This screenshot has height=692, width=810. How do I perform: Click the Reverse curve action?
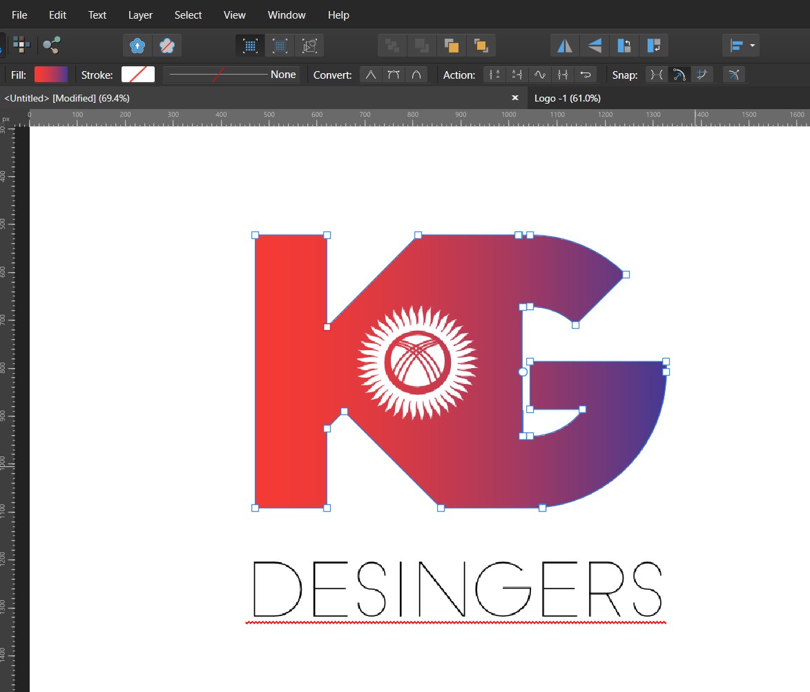coord(586,75)
